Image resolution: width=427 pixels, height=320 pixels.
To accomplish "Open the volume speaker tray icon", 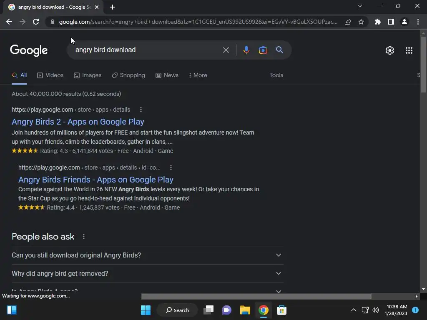I will 375,310.
